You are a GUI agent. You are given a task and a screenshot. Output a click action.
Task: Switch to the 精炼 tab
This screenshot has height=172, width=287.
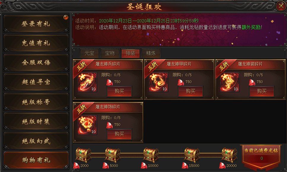pyautogui.click(x=151, y=53)
